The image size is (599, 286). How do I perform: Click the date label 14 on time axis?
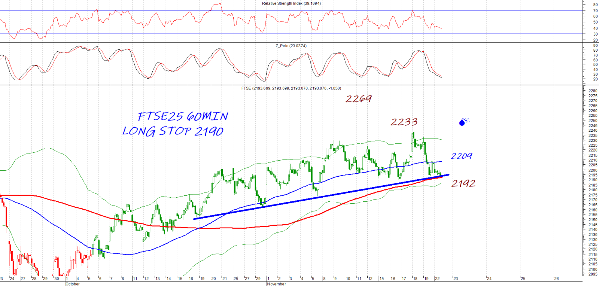[x=169, y=279]
